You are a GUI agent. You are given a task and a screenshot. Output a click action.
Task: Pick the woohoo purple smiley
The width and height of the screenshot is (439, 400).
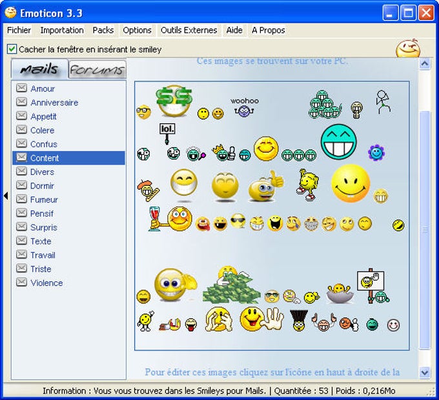pos(244,107)
